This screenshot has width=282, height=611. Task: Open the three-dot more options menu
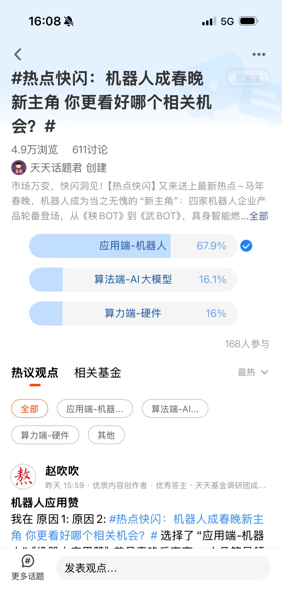tap(259, 54)
